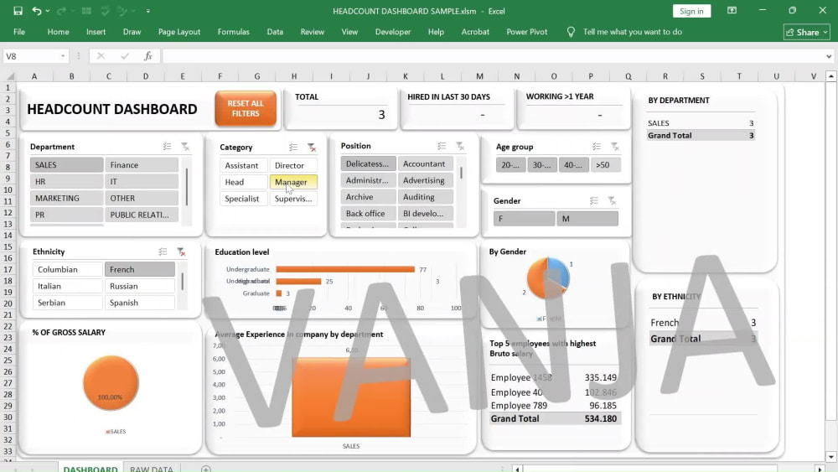Clear filter on Age group slicer

click(614, 147)
